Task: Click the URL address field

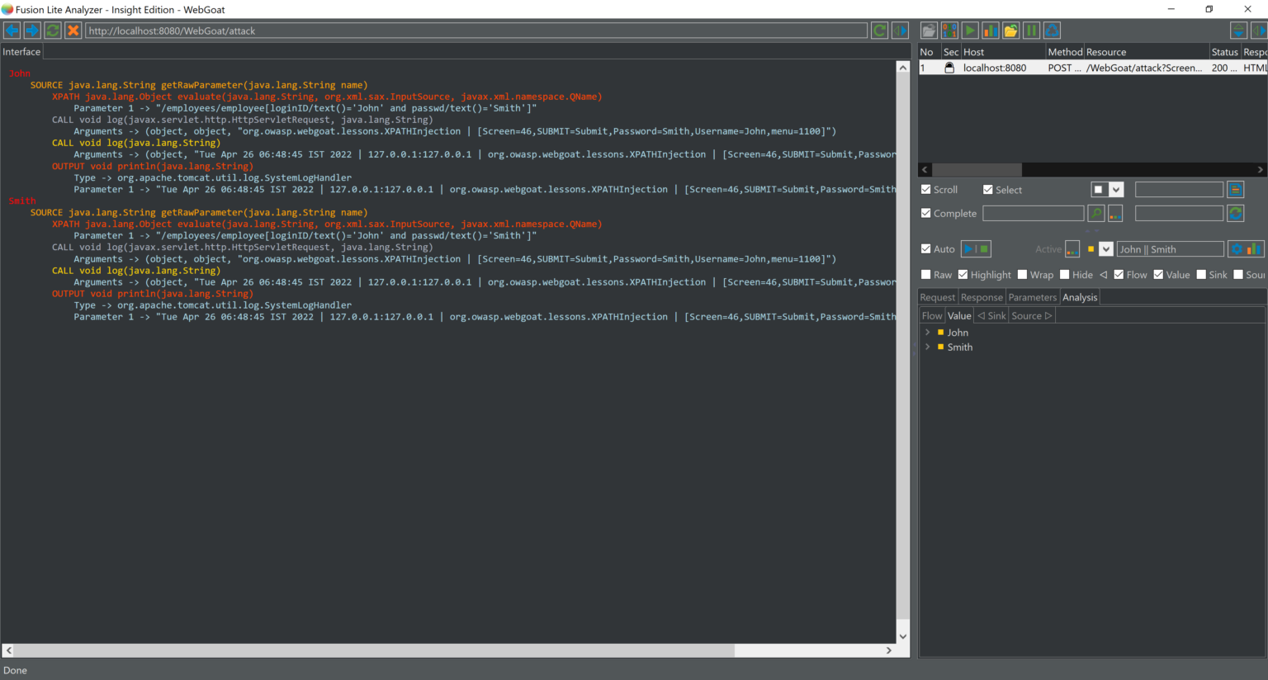Action: point(475,31)
